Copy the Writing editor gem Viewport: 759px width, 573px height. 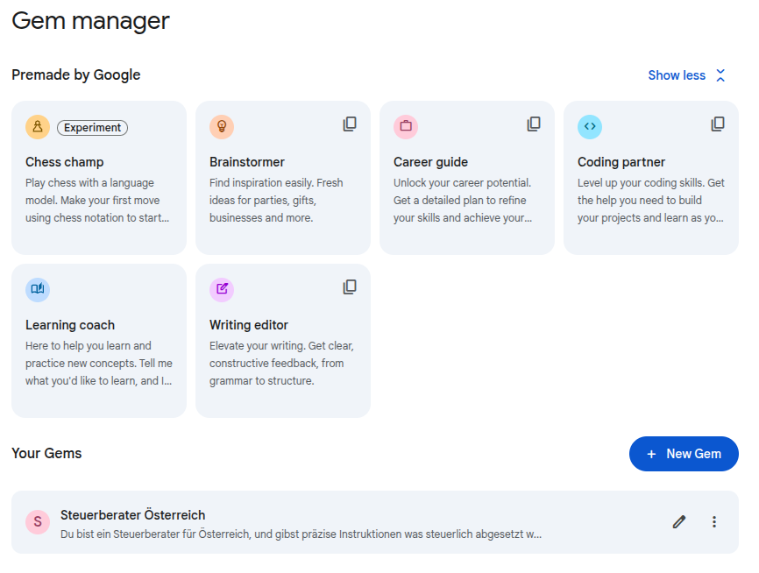click(x=350, y=287)
